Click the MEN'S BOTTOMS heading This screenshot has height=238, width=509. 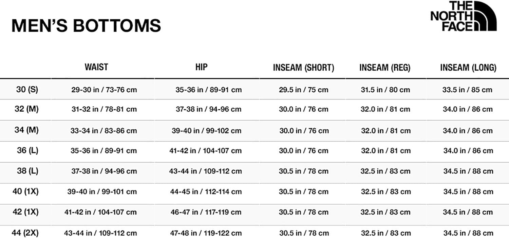[86, 26]
